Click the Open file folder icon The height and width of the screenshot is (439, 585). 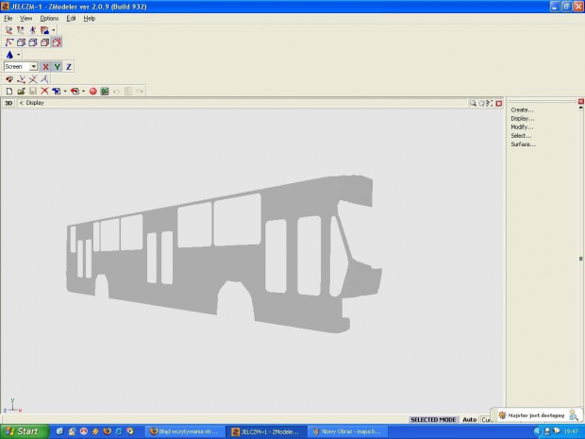21,91
